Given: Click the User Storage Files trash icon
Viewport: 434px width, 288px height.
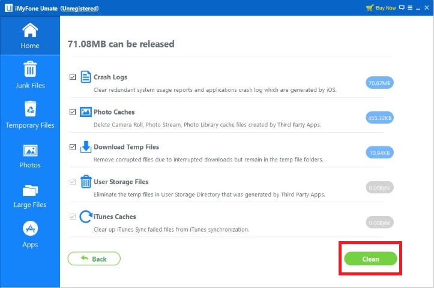Looking at the screenshot, I should (x=85, y=182).
